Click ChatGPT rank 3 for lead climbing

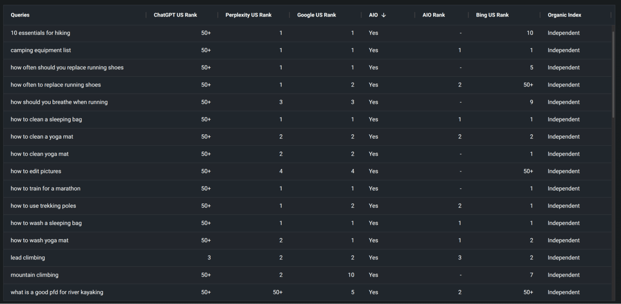(x=209, y=258)
